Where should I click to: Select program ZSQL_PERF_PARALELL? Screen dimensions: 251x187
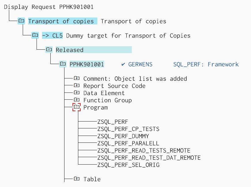point(128,143)
